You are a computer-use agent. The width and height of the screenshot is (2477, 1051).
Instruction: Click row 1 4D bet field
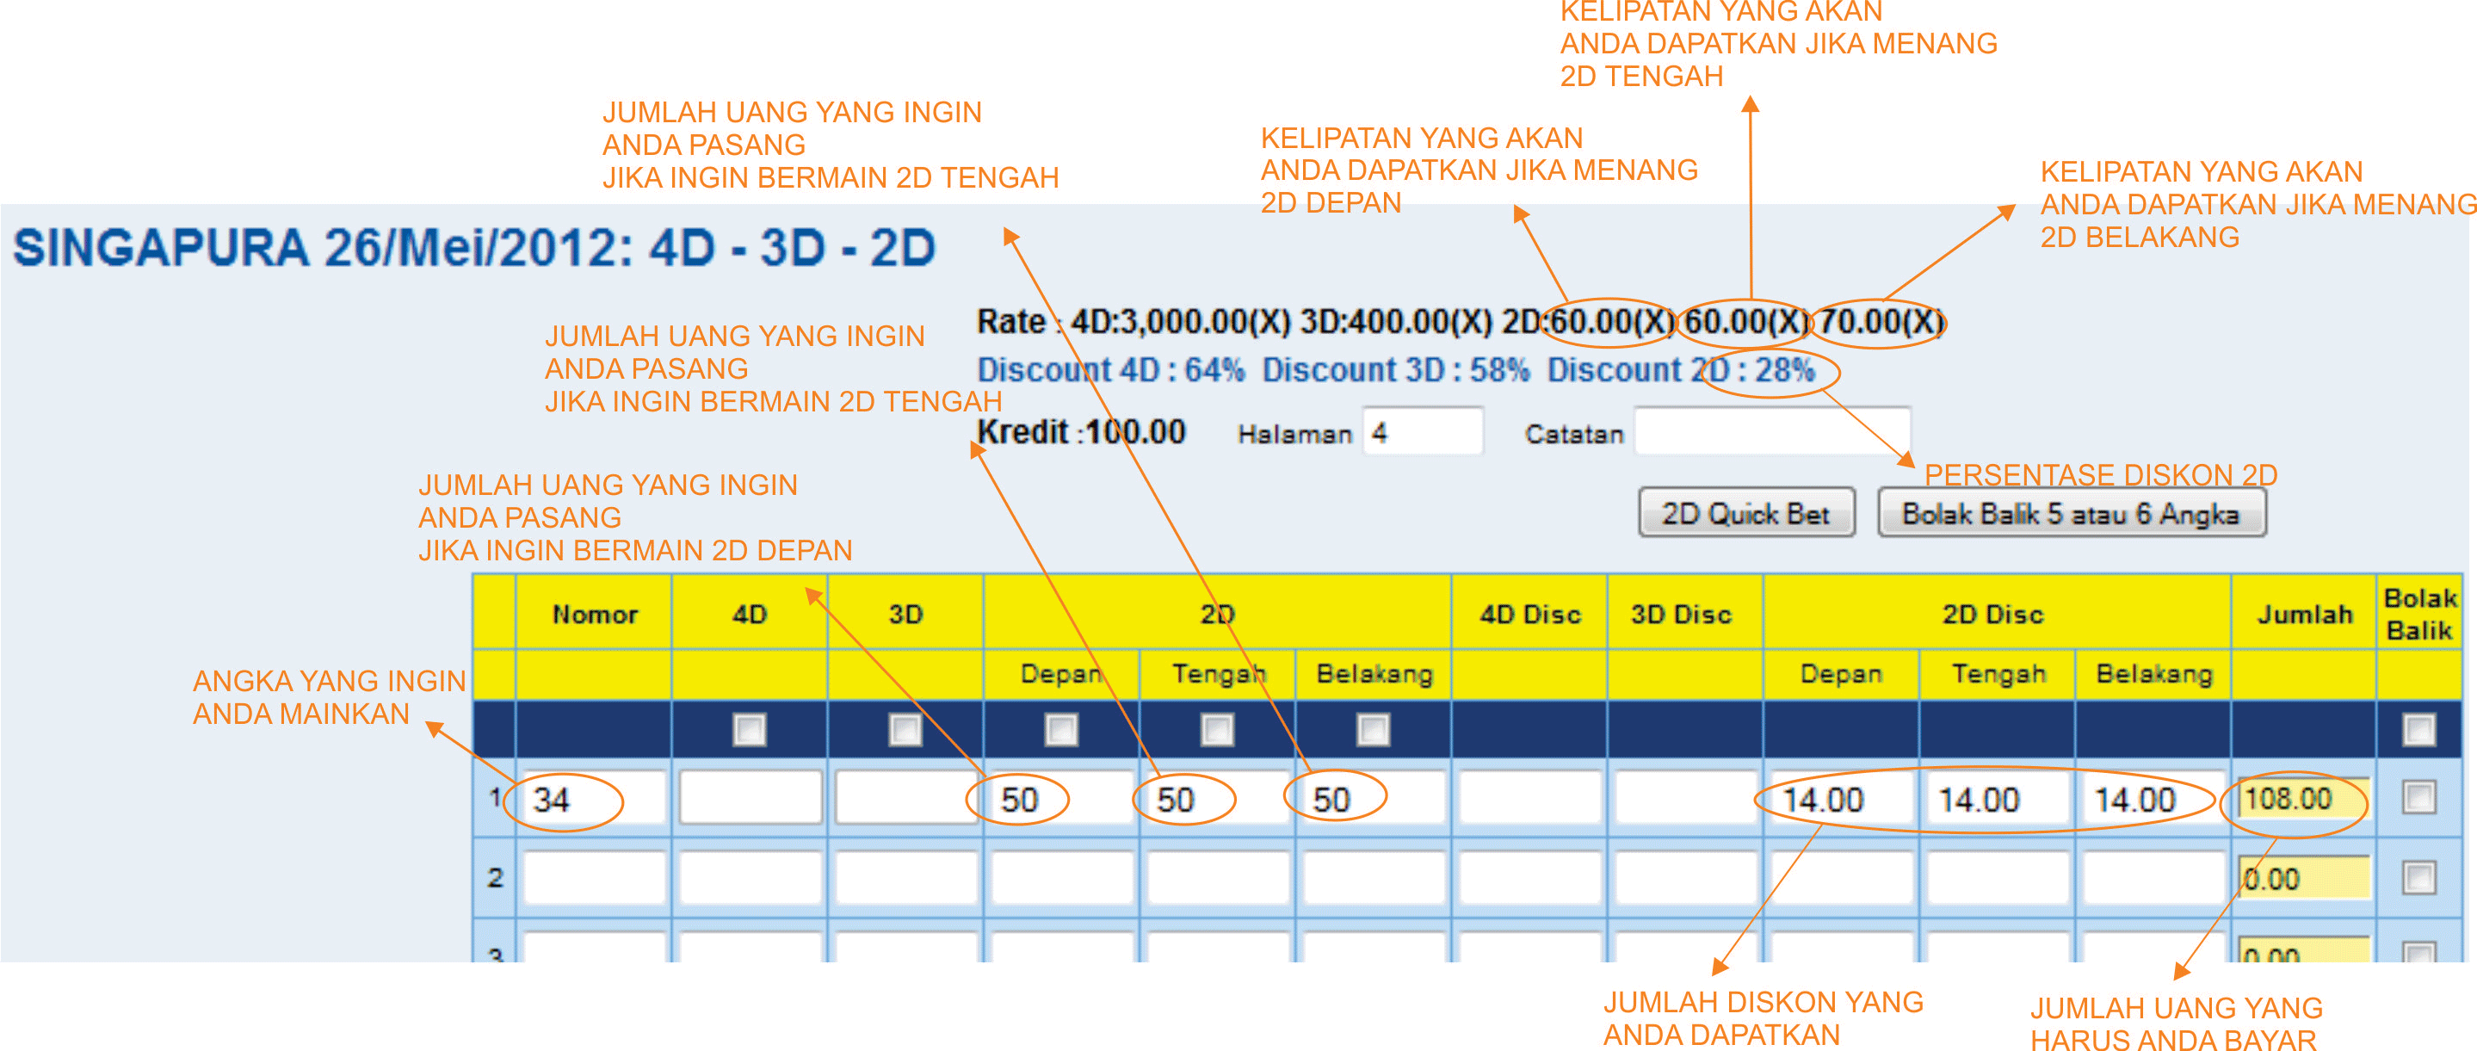click(750, 798)
